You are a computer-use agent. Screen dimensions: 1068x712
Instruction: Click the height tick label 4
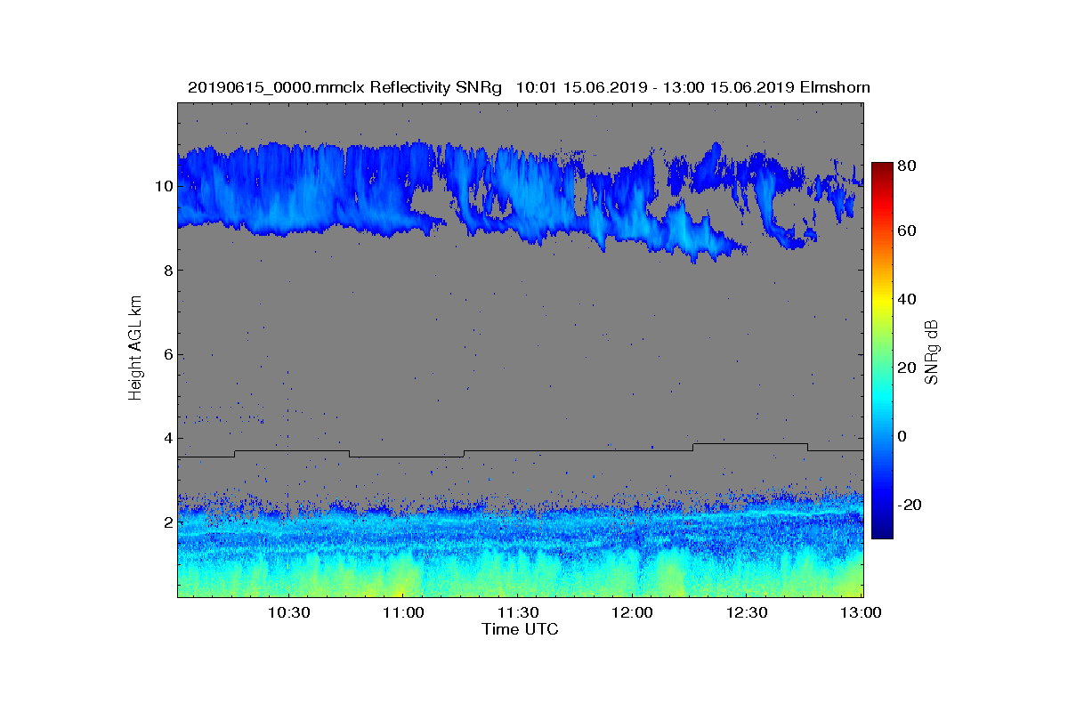[167, 438]
